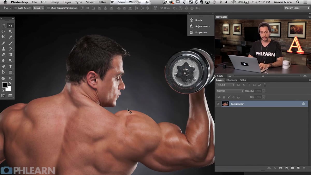311x175 pixels.
Task: Select the Gradient tool
Action: click(x=11, y=55)
